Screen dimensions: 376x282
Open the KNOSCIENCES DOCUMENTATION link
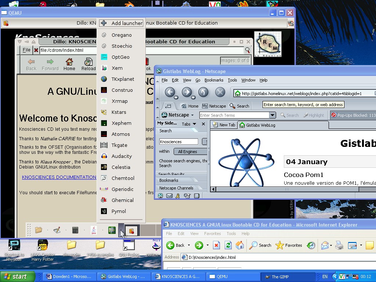pos(59,177)
